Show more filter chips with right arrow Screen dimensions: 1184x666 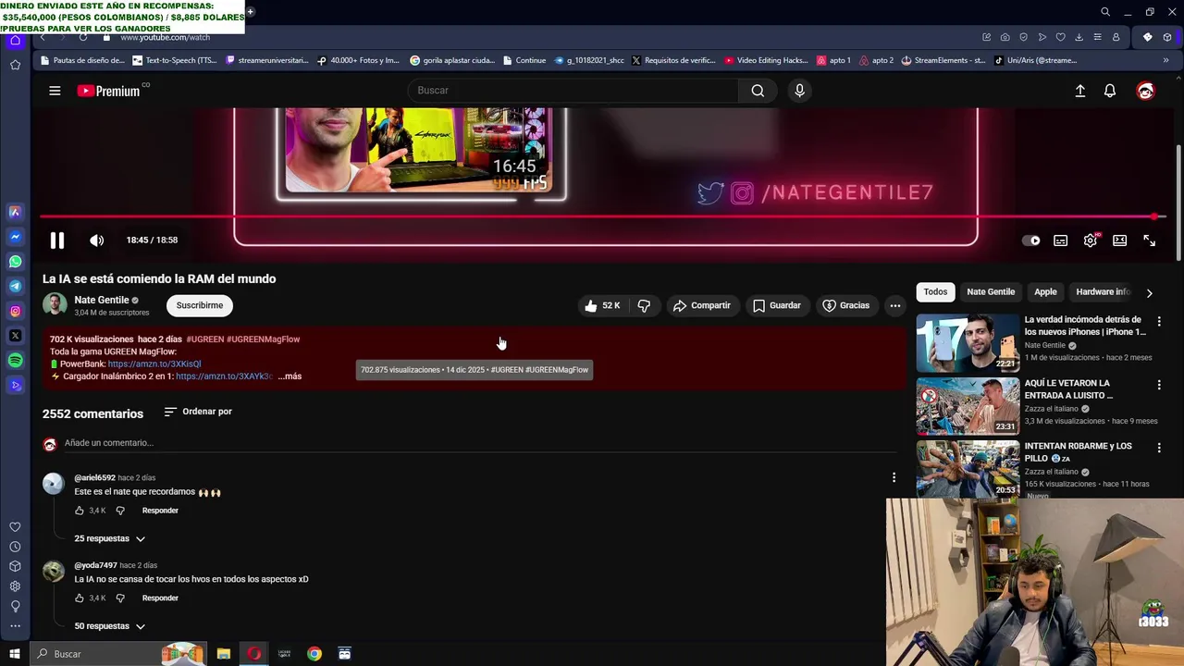(1149, 293)
